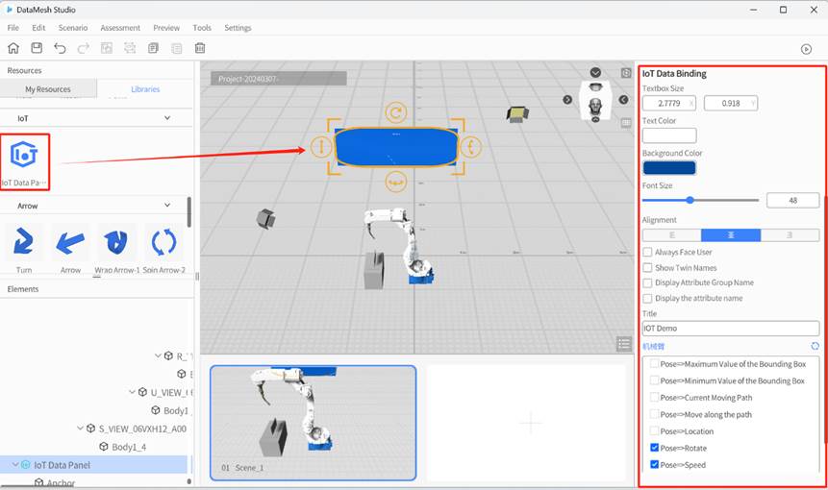Viewport: 828px width, 490px height.
Task: Click the Undo arrow icon
Action: (x=61, y=48)
